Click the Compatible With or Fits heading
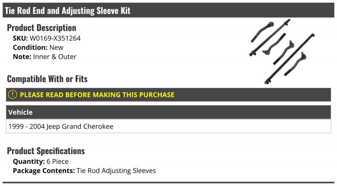Image resolution: width=337 pixels, height=186 pixels. click(x=47, y=79)
